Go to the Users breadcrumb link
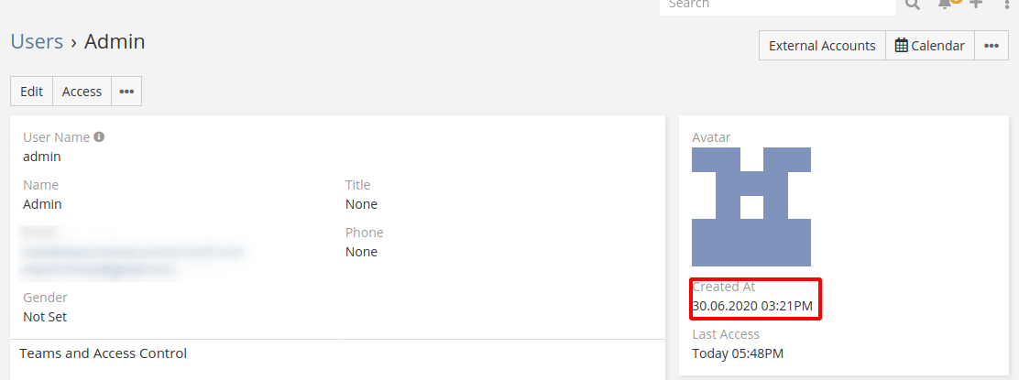 click(x=37, y=41)
